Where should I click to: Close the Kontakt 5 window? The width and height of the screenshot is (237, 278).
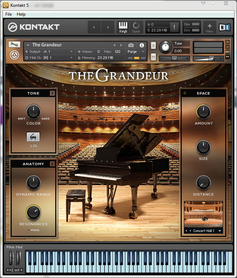point(226,3)
